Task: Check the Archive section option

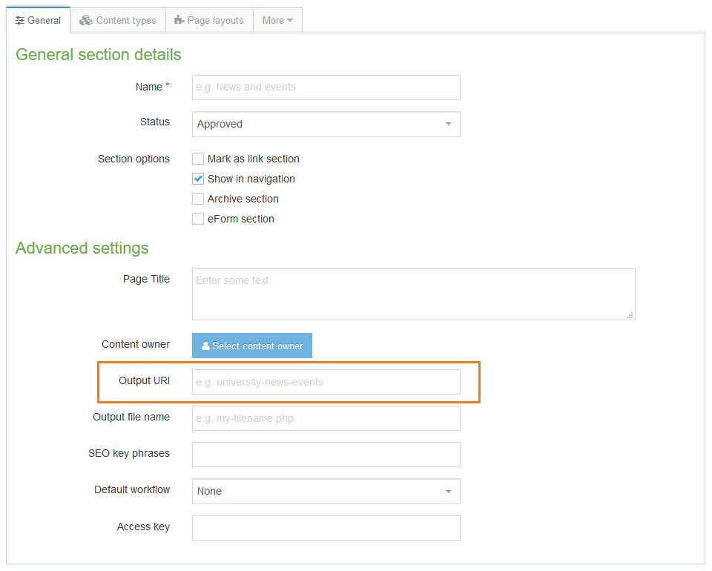Action: [x=197, y=199]
